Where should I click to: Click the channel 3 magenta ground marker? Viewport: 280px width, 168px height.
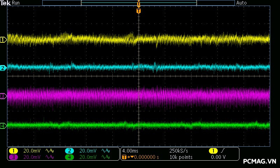tap(3, 96)
